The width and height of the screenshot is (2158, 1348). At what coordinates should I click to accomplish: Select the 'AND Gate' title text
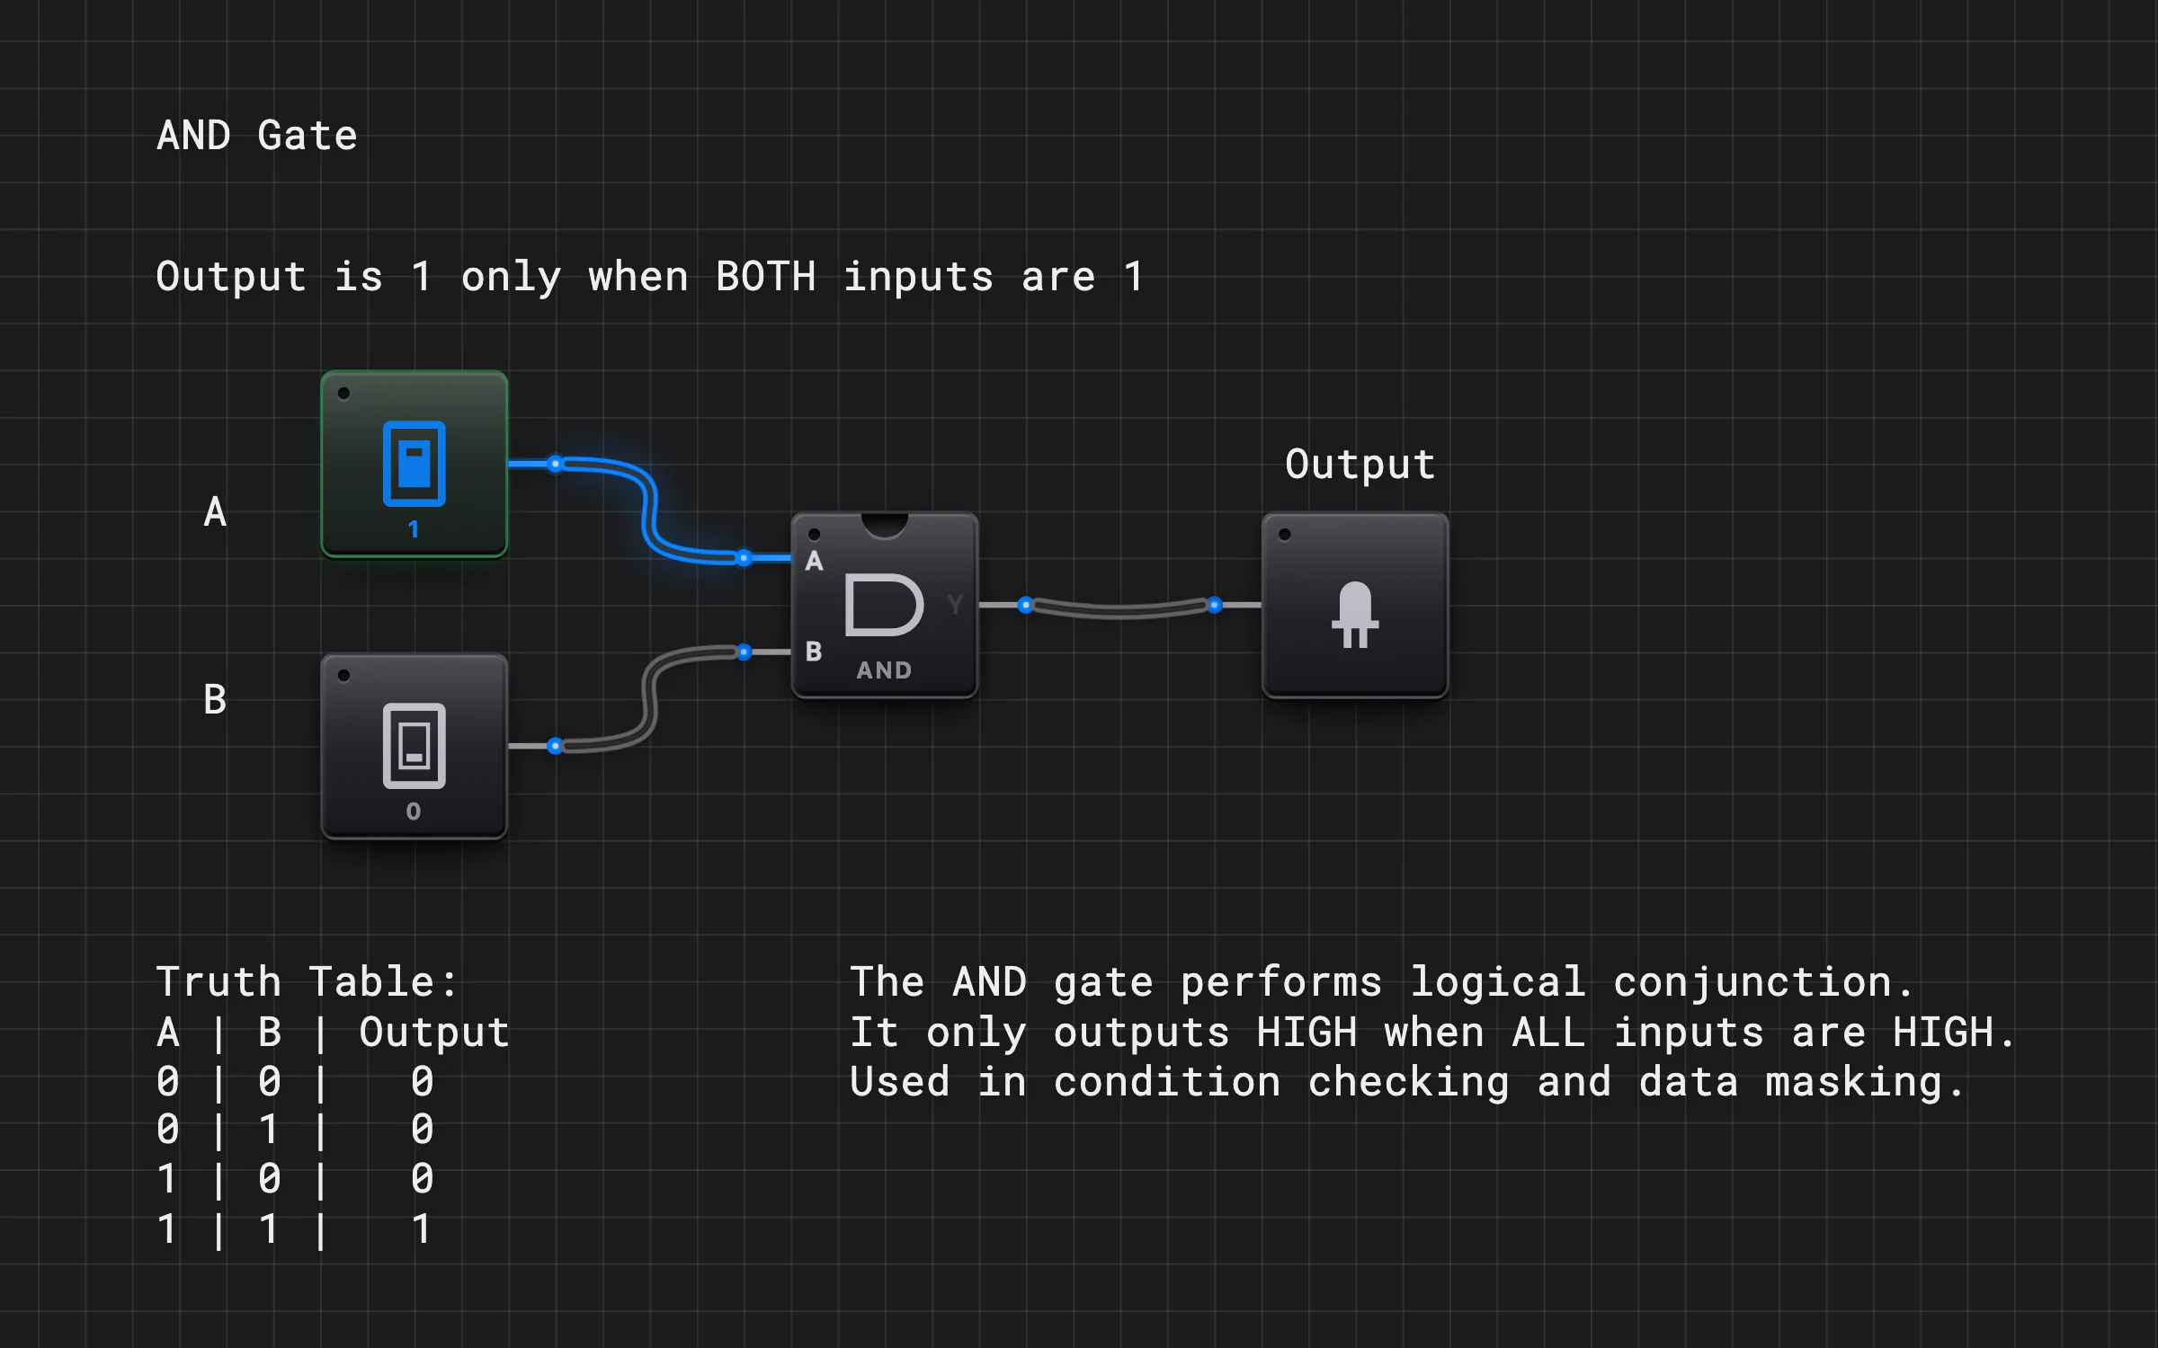pyautogui.click(x=257, y=136)
